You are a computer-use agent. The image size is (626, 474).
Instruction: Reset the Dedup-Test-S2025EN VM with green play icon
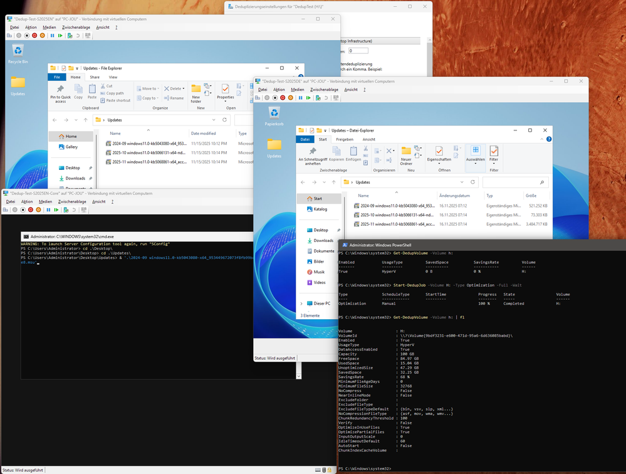pos(60,36)
